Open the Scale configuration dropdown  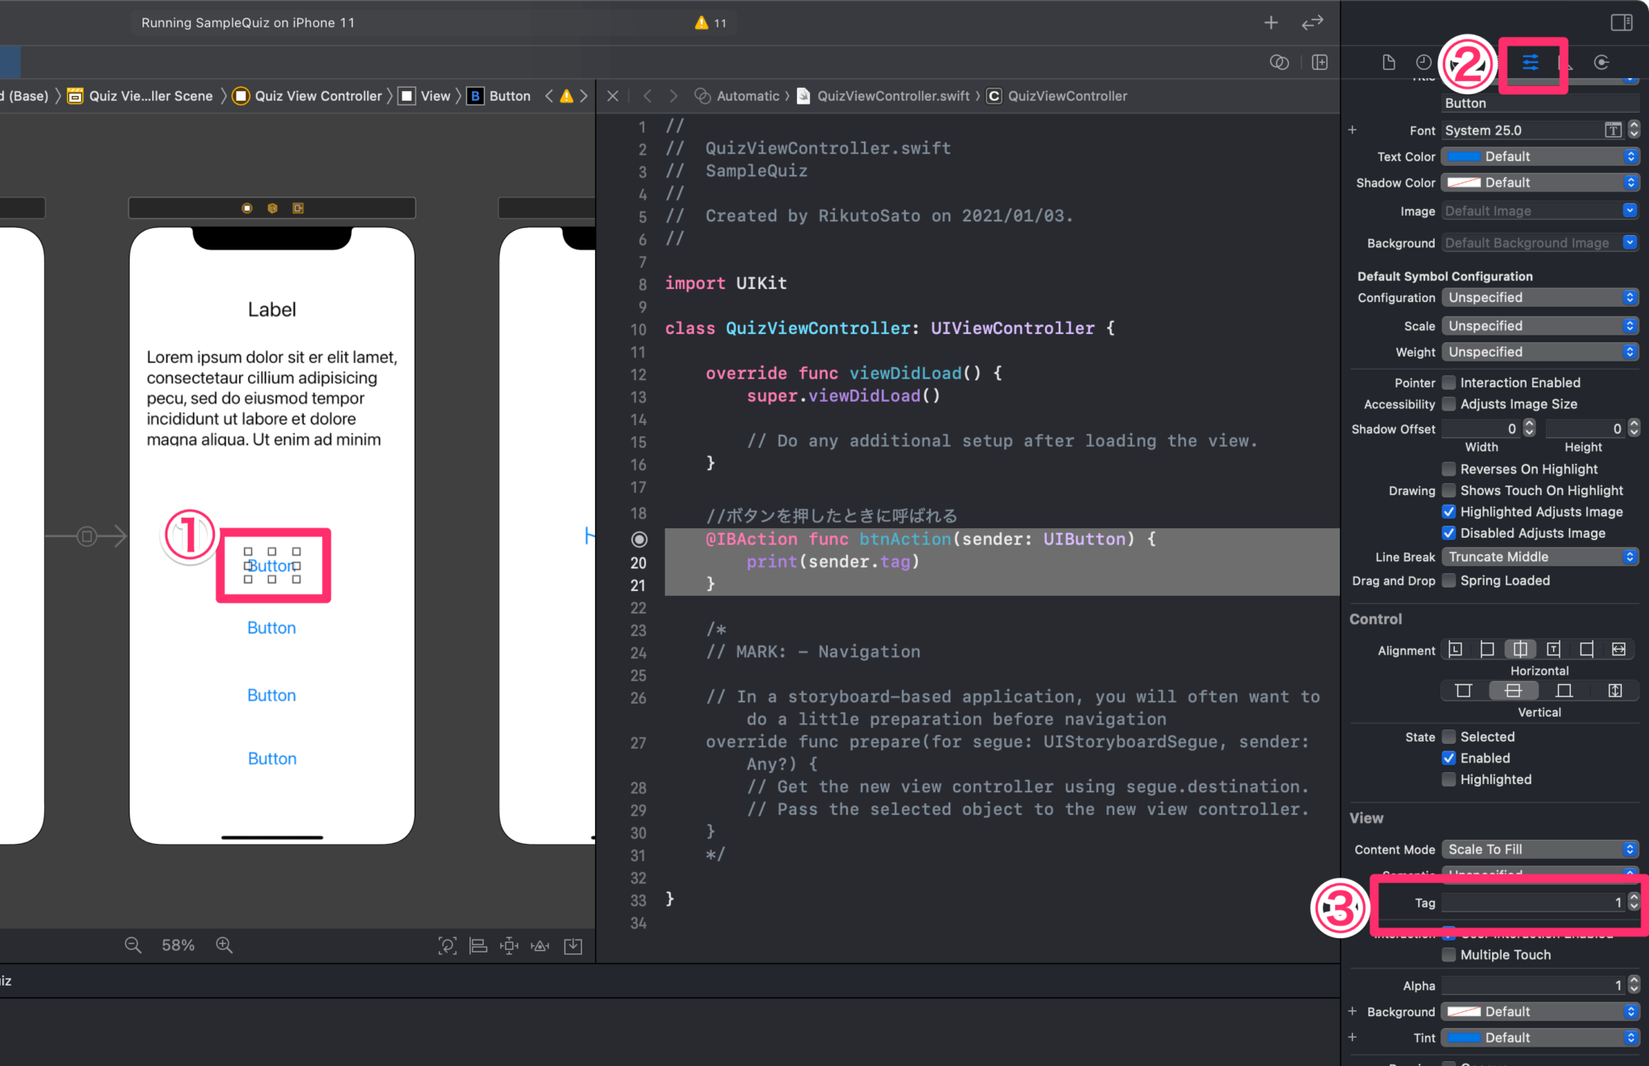coord(1539,325)
